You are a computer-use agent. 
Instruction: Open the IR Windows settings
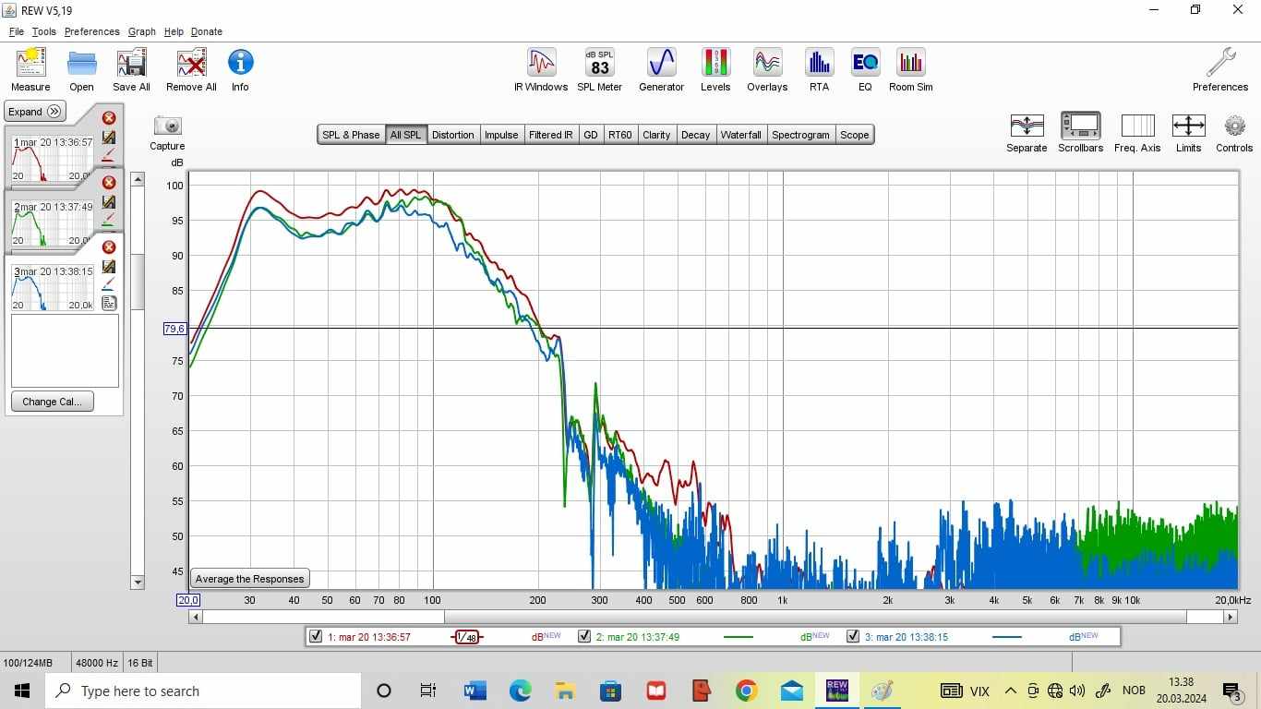(541, 69)
